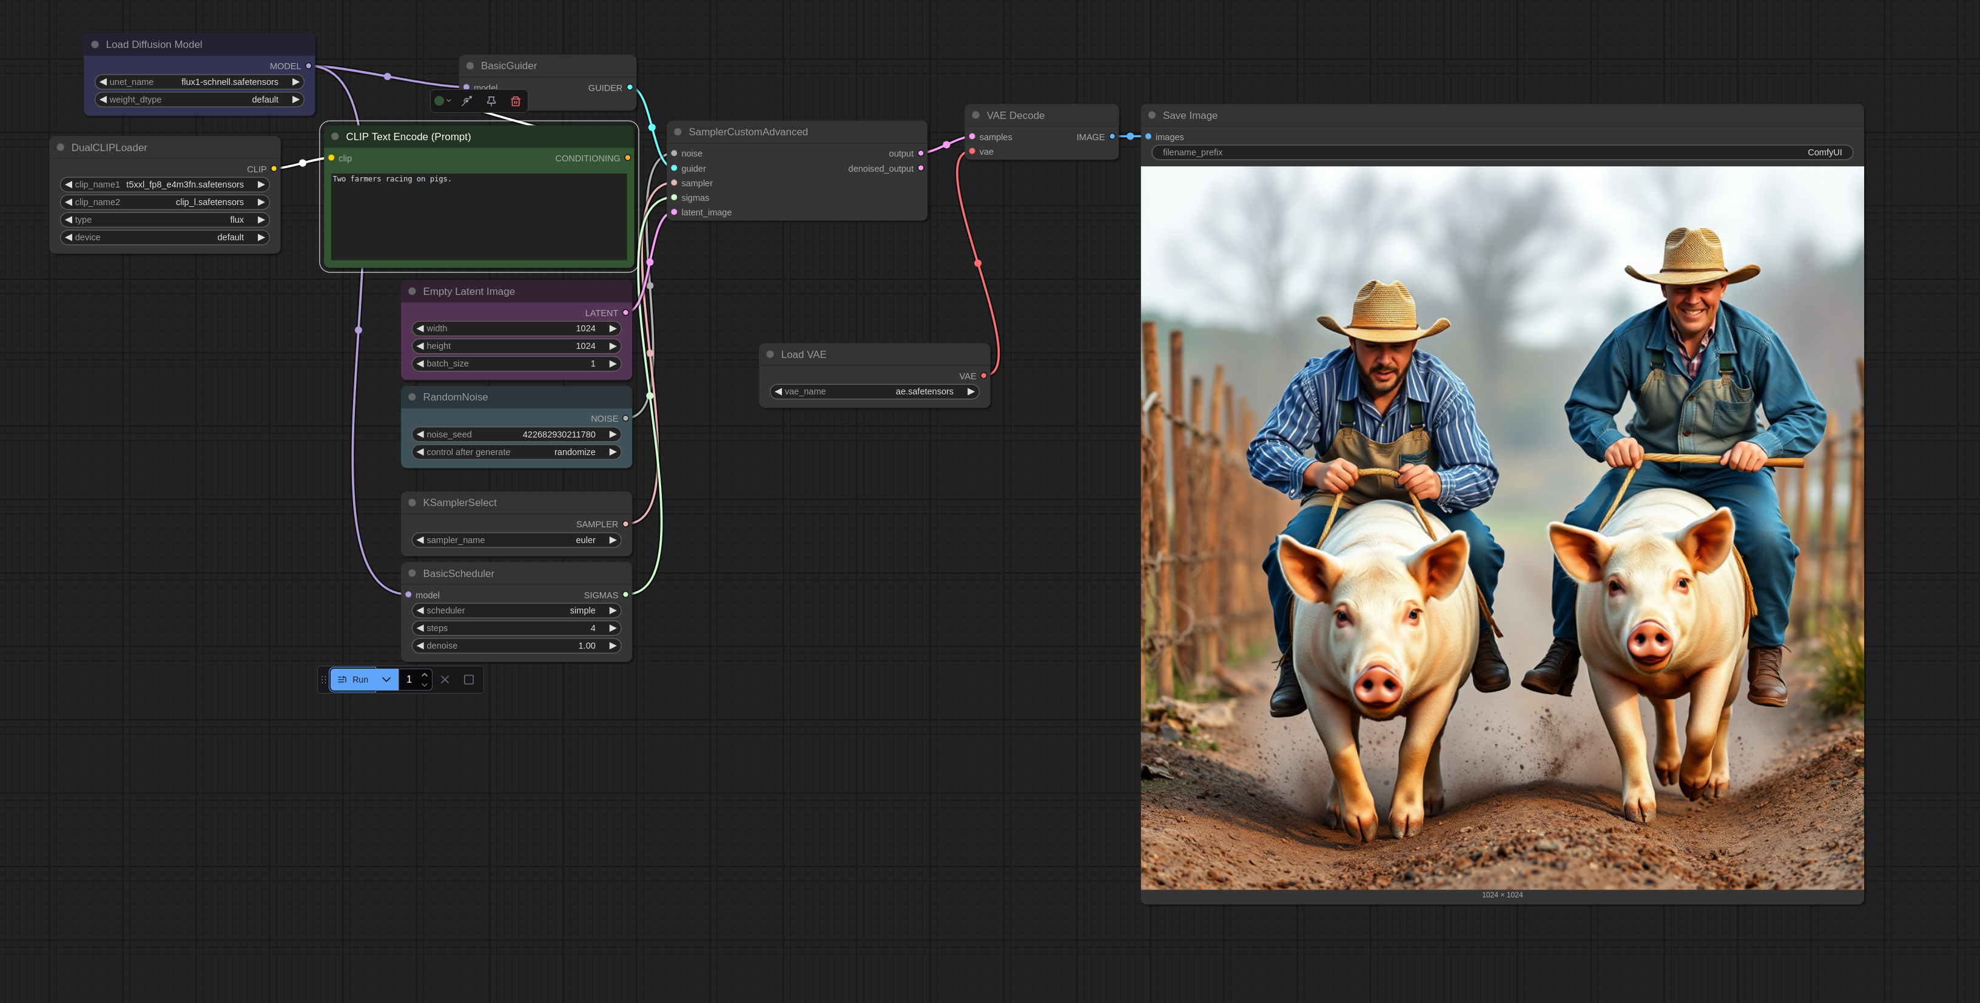The image size is (1980, 1003).
Task: Open unet_name flux1-schnell model selector
Action: point(200,83)
